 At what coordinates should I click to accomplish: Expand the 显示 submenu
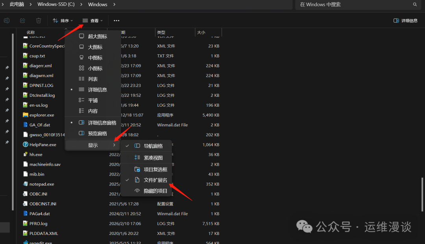point(93,145)
